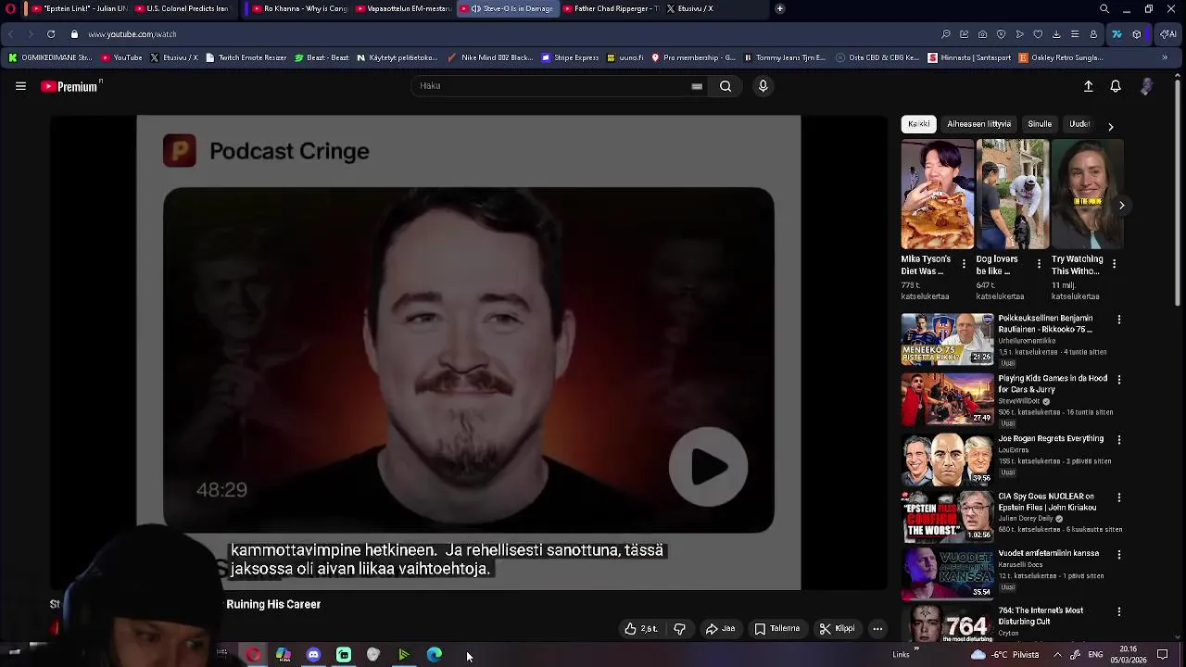Open Opera profile person icon
1186x667 pixels.
pos(1093,34)
